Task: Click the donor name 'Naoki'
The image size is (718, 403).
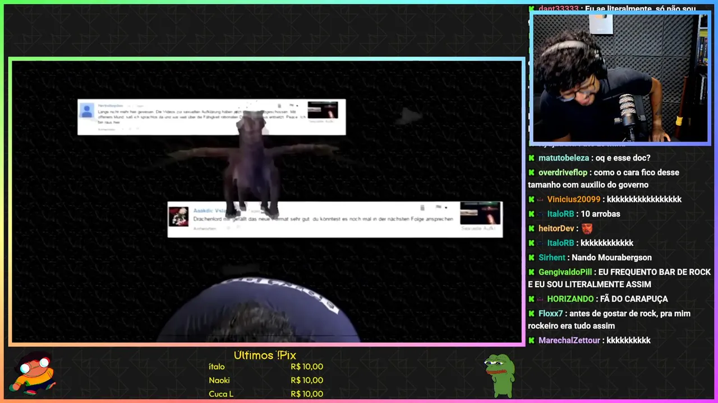Action: click(x=219, y=381)
